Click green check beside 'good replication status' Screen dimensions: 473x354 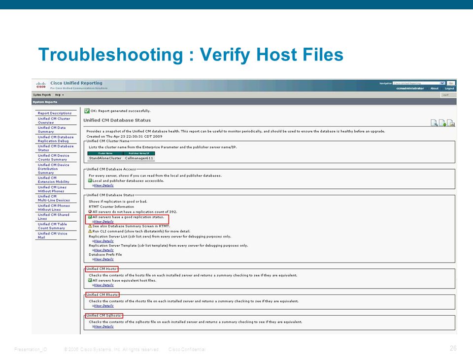click(x=90, y=217)
